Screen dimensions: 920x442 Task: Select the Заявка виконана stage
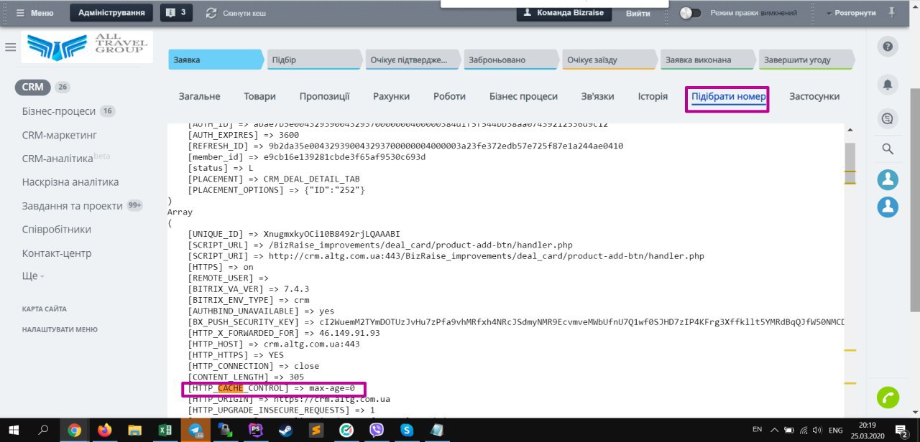click(708, 60)
